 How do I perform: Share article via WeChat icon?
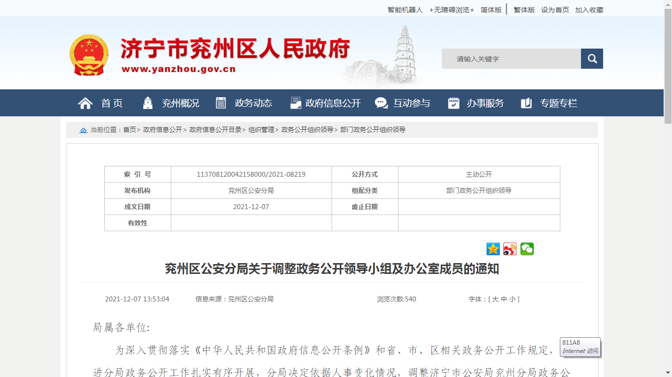(527, 249)
